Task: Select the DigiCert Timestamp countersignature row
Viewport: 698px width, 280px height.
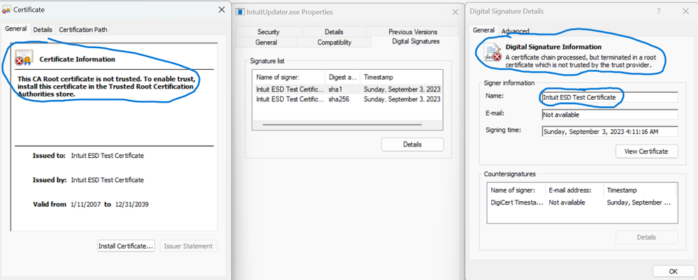Action: (x=582, y=202)
